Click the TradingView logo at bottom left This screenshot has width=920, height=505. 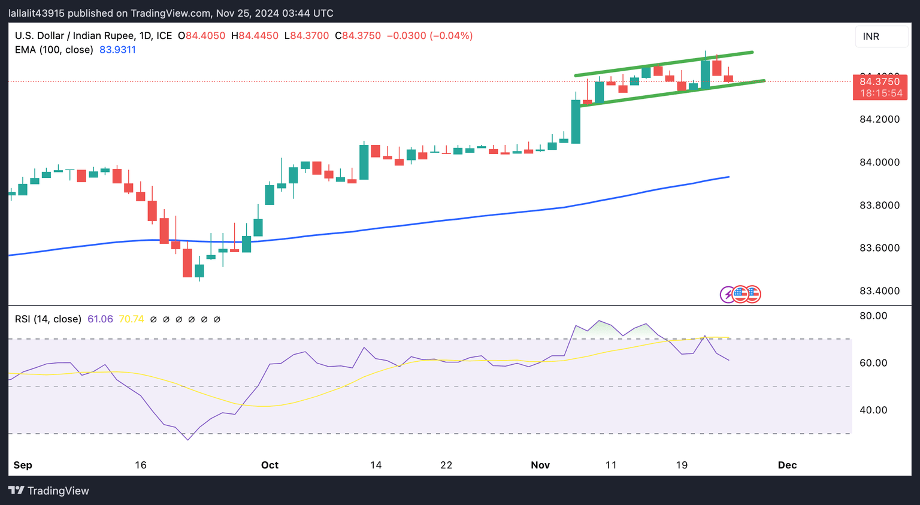tap(16, 491)
